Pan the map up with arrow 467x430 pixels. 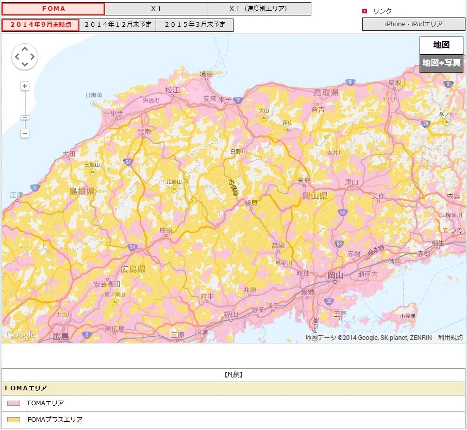pos(25,49)
